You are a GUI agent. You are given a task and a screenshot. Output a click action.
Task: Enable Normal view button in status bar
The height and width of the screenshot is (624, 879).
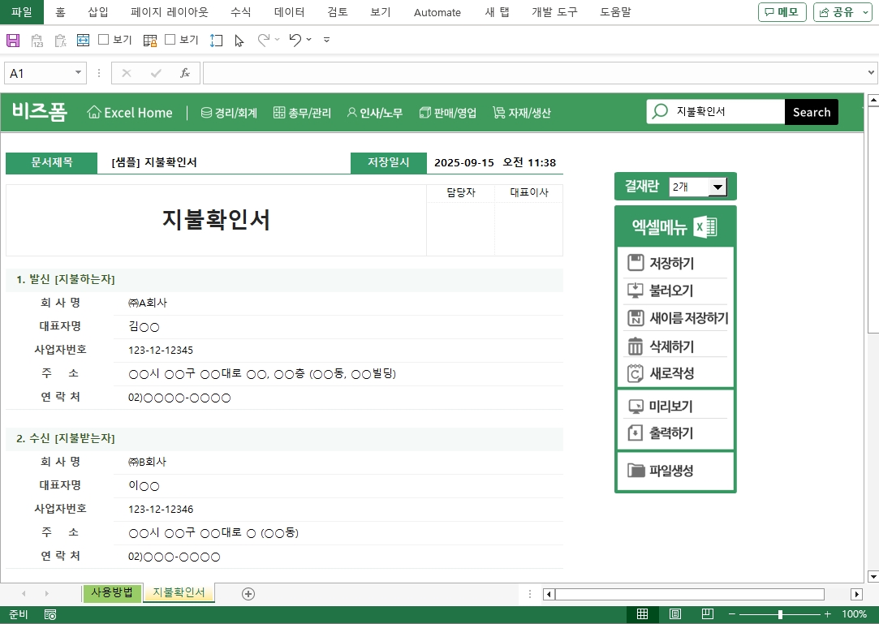click(x=642, y=614)
